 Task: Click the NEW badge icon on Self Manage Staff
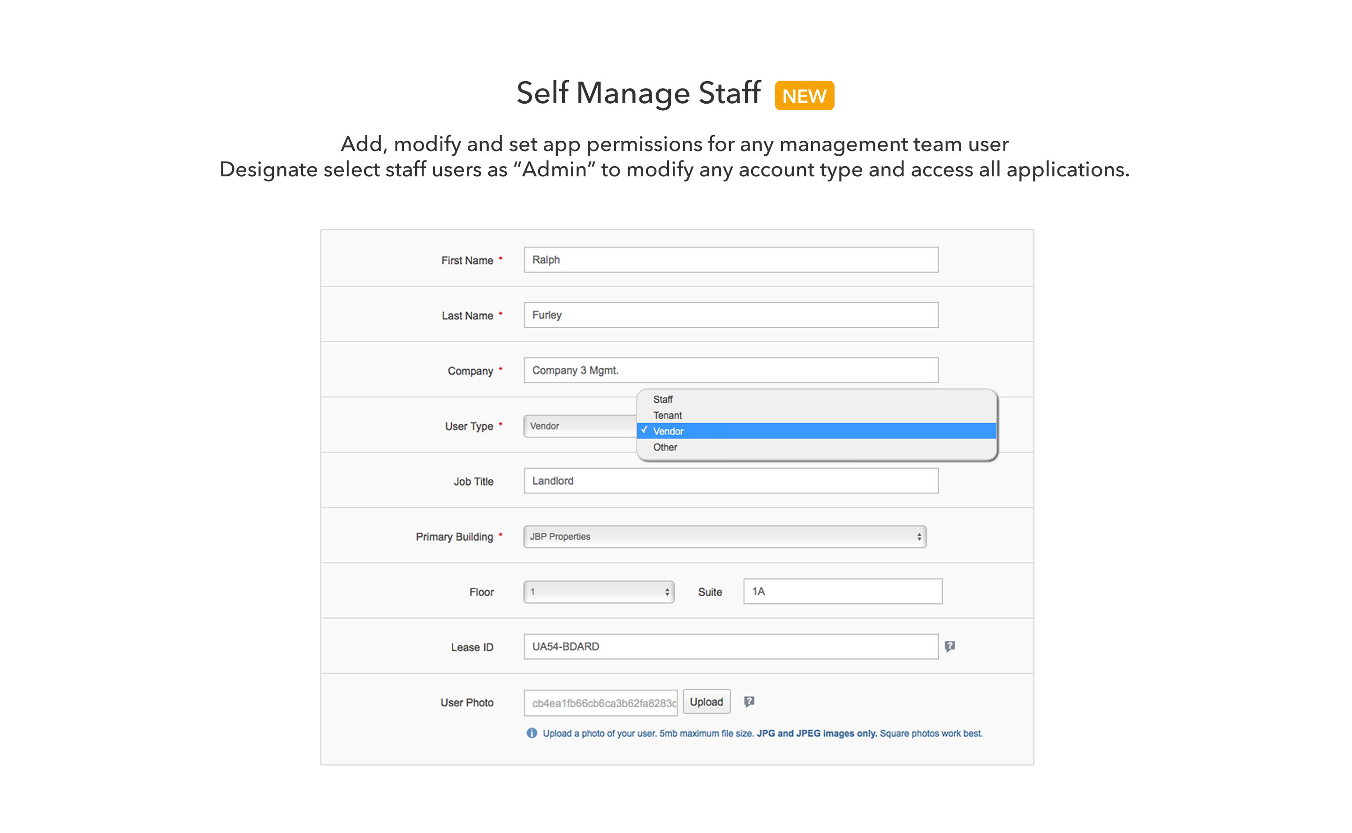(x=805, y=95)
